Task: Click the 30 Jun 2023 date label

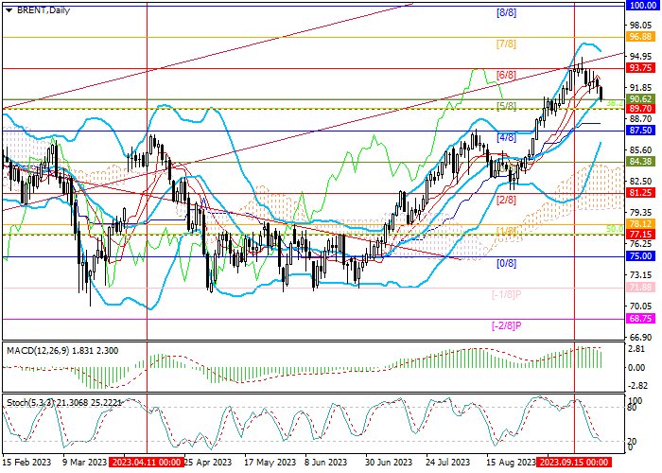Action: click(x=389, y=462)
